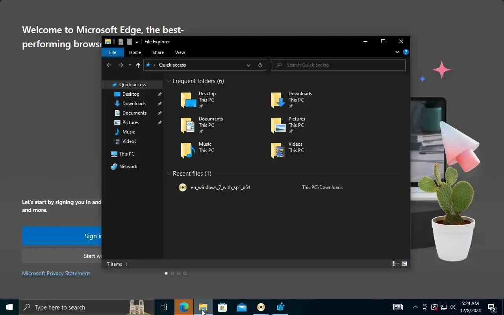Click the Properties icon in quick access toolbar
Image resolution: width=504 pixels, height=315 pixels.
[x=121, y=42]
